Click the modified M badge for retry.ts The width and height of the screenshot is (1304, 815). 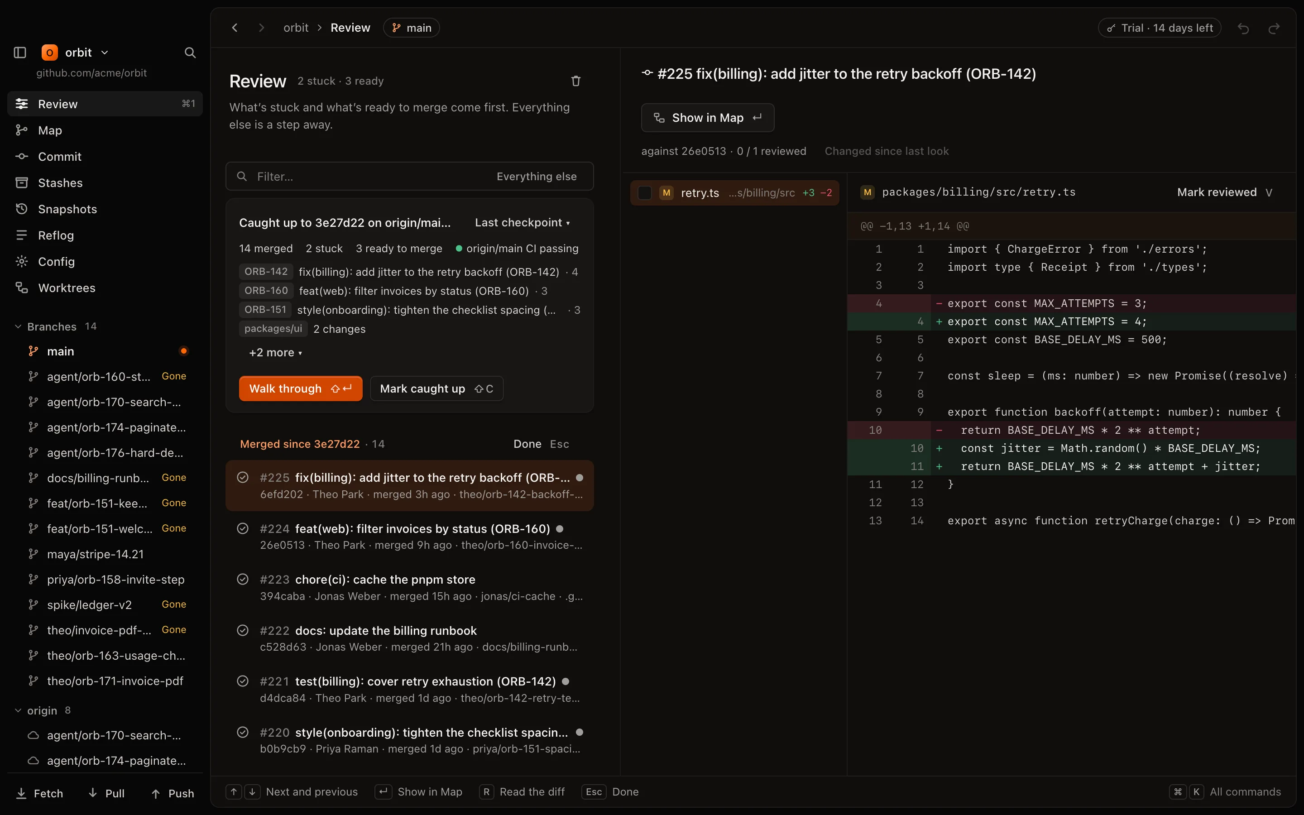[x=666, y=192]
